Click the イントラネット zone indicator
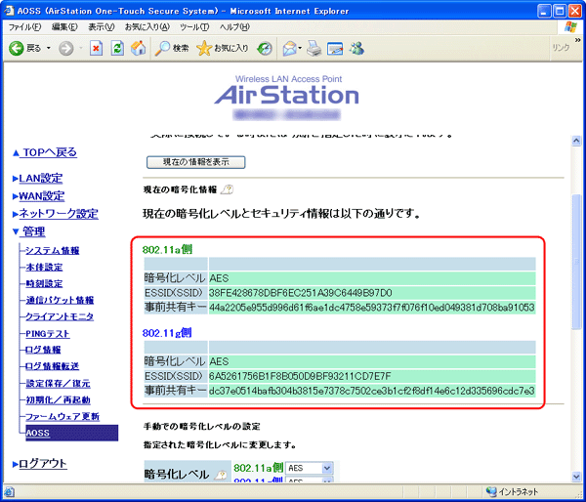This screenshot has width=586, height=502. click(511, 491)
